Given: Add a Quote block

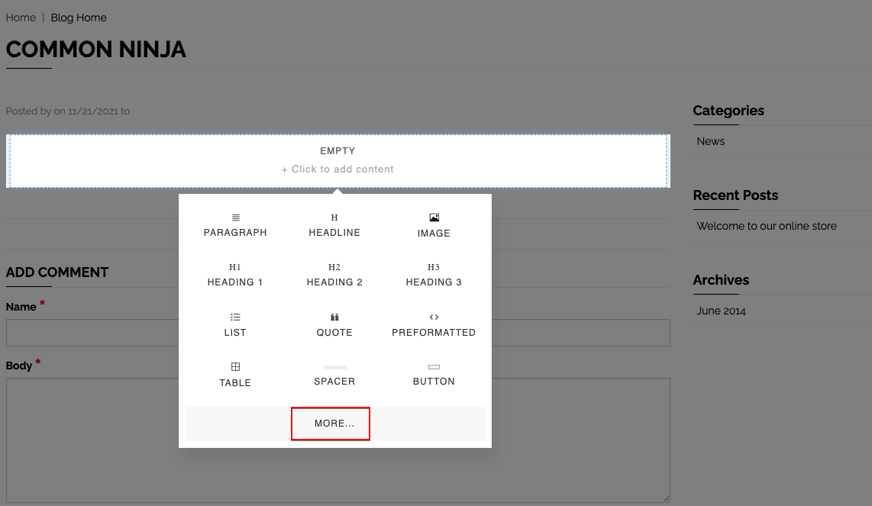Looking at the screenshot, I should pyautogui.click(x=334, y=325).
